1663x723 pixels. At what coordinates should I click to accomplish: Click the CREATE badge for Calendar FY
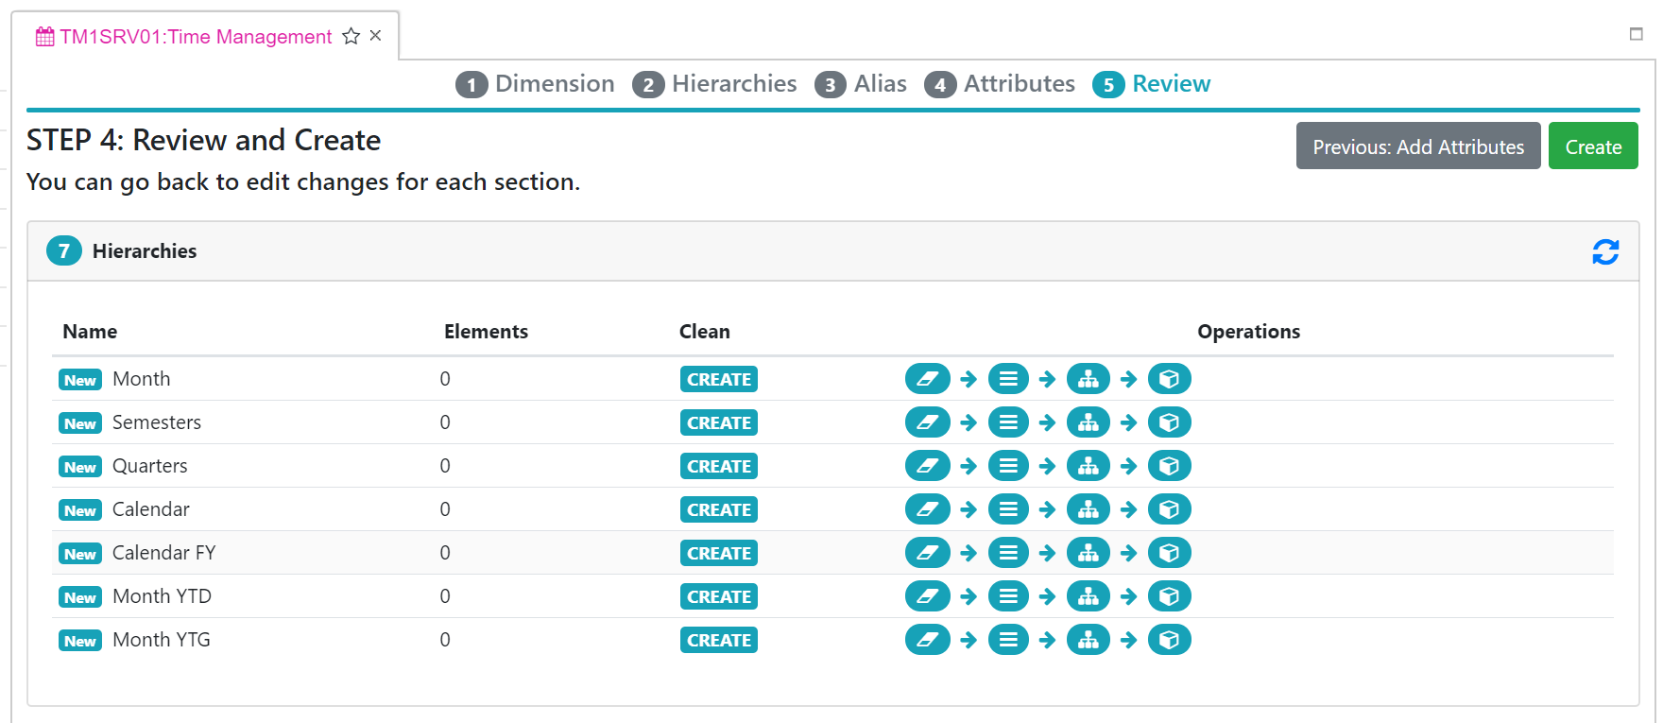tap(718, 553)
